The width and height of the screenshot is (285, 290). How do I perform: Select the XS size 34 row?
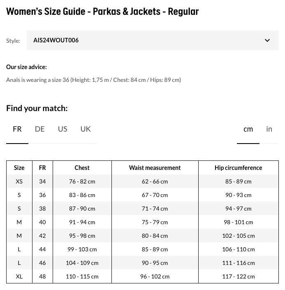coord(19,181)
